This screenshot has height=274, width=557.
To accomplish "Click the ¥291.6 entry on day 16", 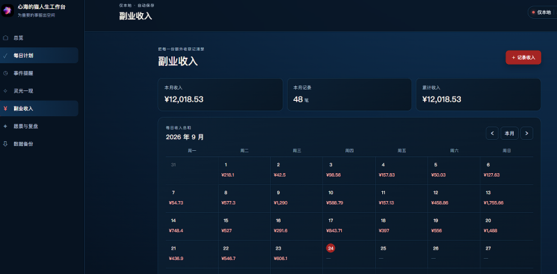I will (x=281, y=231).
